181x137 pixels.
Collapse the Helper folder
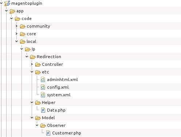32,102
